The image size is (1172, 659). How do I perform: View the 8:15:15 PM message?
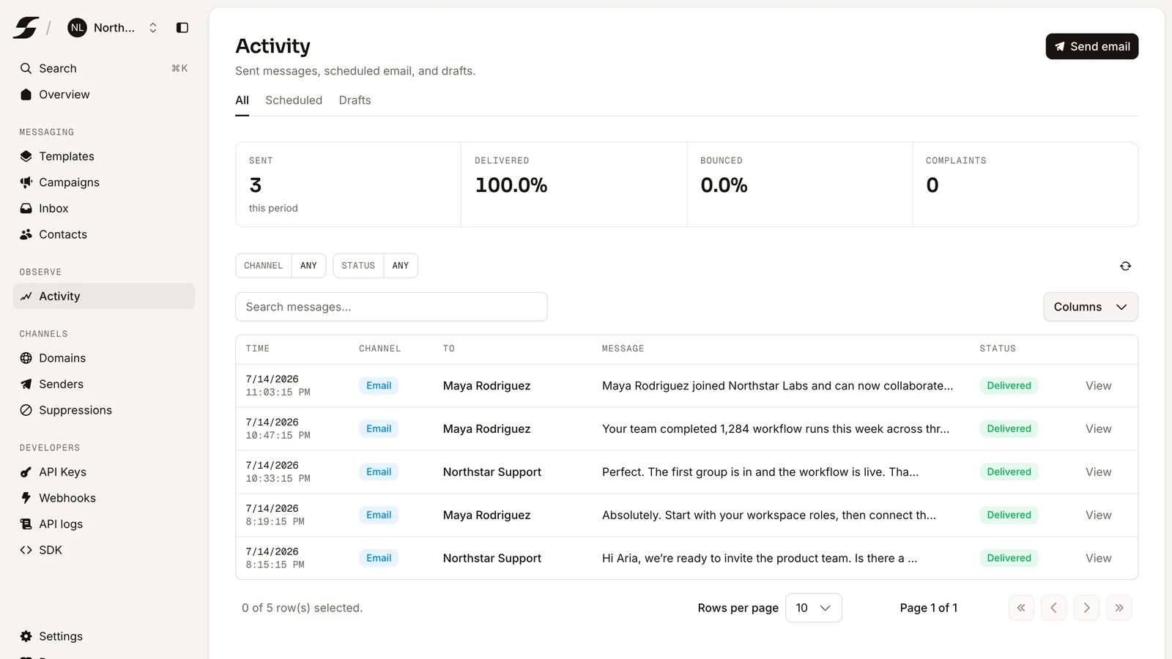[1098, 559]
